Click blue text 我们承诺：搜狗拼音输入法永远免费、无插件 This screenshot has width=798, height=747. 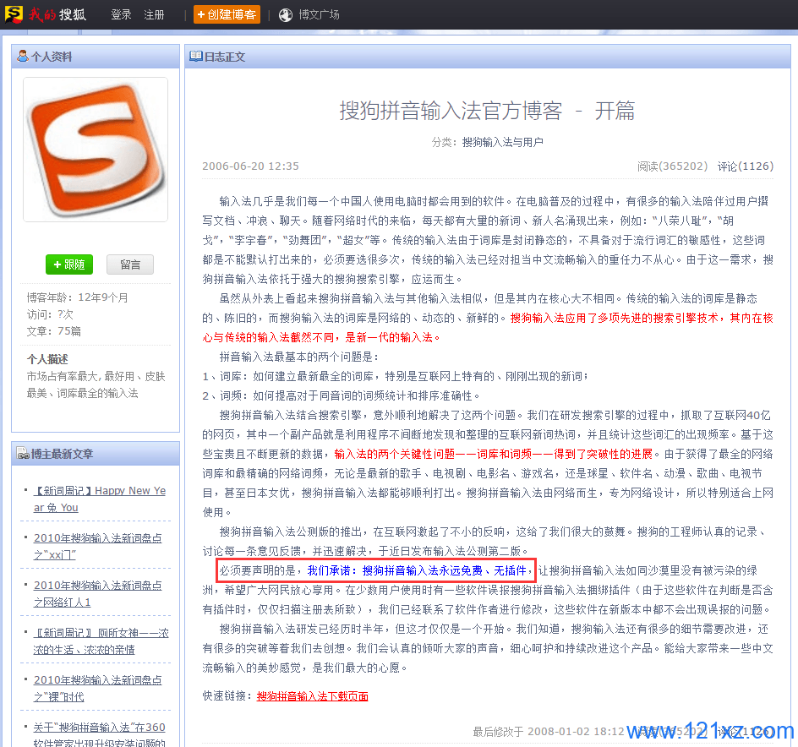417,571
